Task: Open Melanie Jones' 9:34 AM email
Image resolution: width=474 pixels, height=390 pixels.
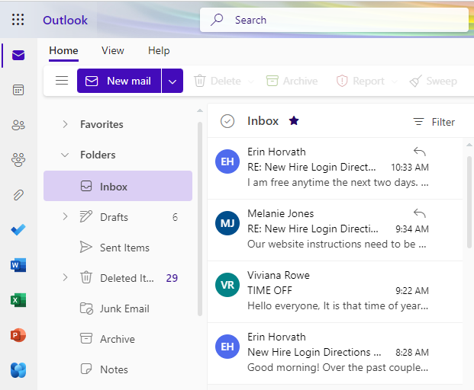Action: click(335, 230)
